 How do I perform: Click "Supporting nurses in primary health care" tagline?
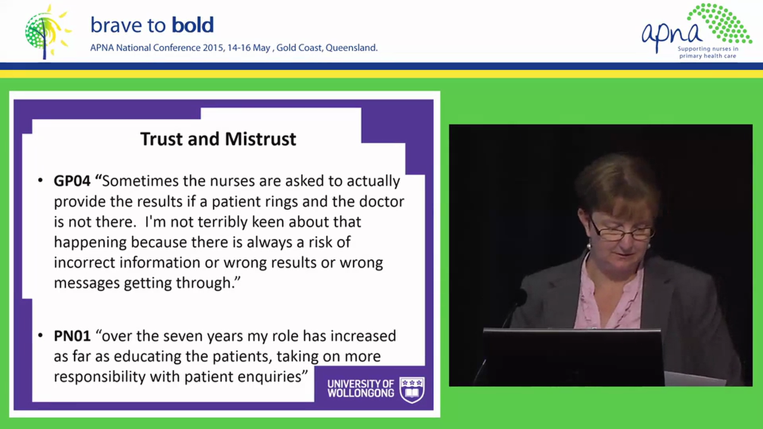click(708, 52)
